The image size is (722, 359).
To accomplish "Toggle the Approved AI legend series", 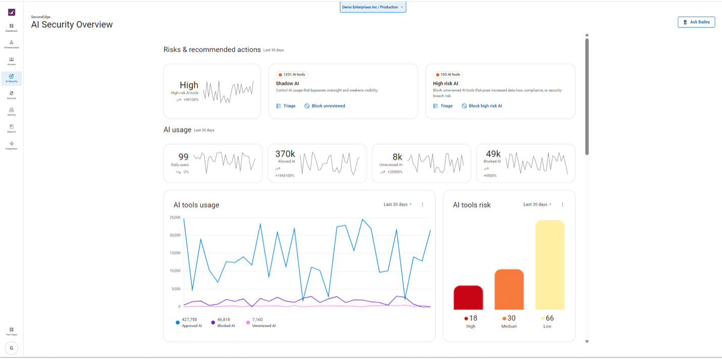I will [189, 322].
